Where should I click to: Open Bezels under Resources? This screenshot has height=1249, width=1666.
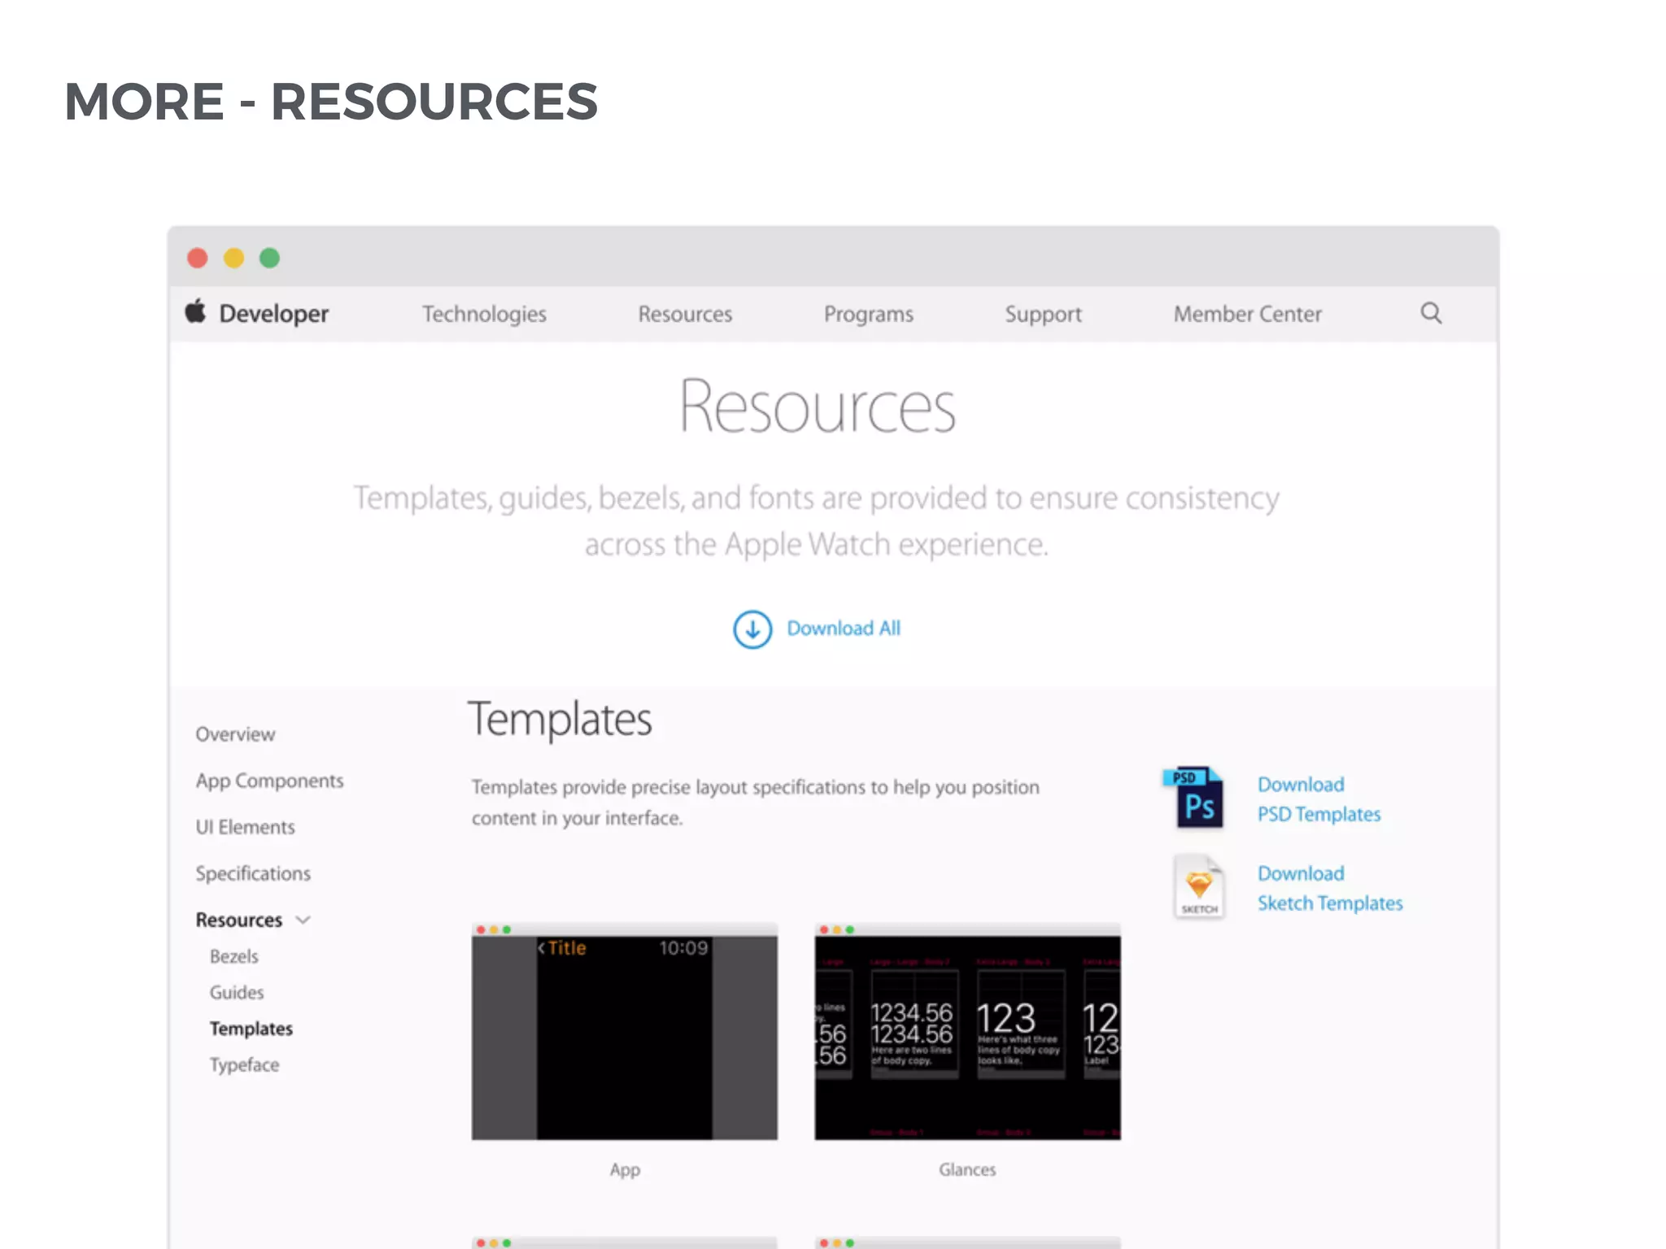tap(233, 957)
